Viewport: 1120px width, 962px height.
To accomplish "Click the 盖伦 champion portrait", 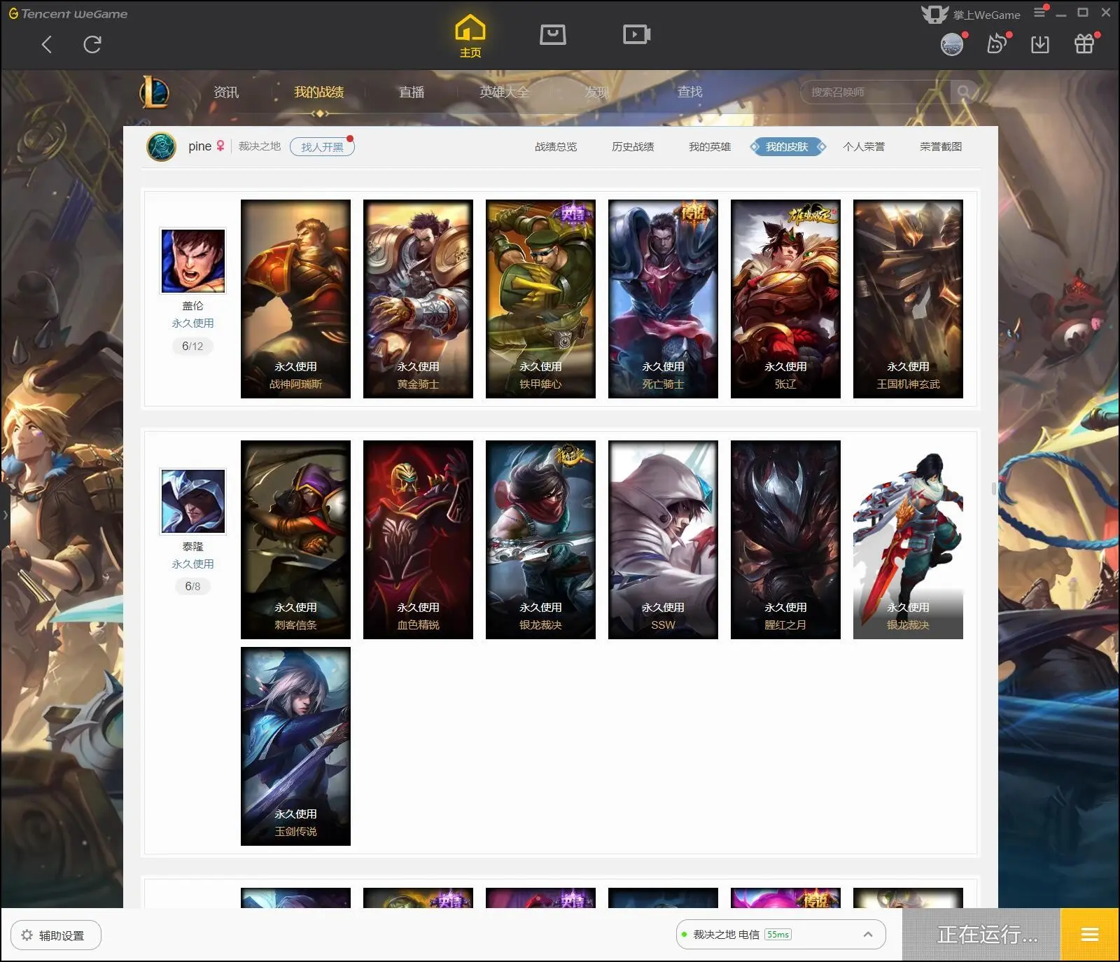I will [192, 260].
